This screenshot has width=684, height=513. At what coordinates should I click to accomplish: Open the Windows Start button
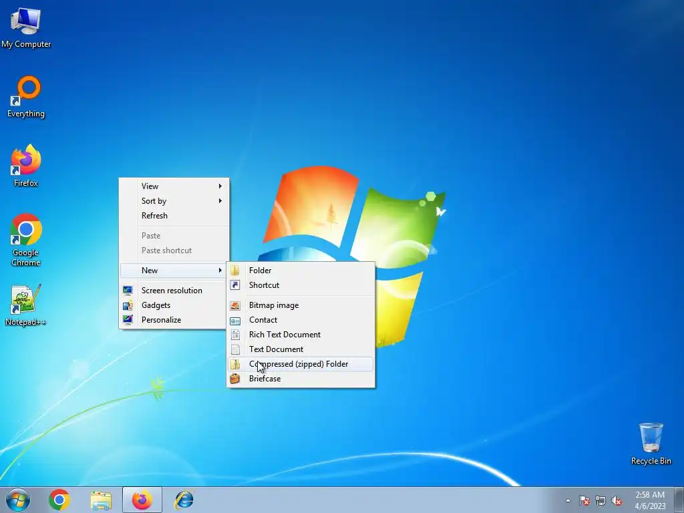pyautogui.click(x=18, y=500)
